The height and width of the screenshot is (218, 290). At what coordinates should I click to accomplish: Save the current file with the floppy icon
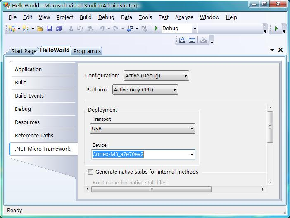[x=50, y=29]
